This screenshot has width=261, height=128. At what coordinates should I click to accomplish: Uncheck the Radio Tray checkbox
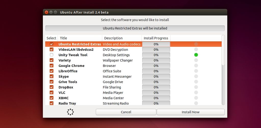coord(51,103)
